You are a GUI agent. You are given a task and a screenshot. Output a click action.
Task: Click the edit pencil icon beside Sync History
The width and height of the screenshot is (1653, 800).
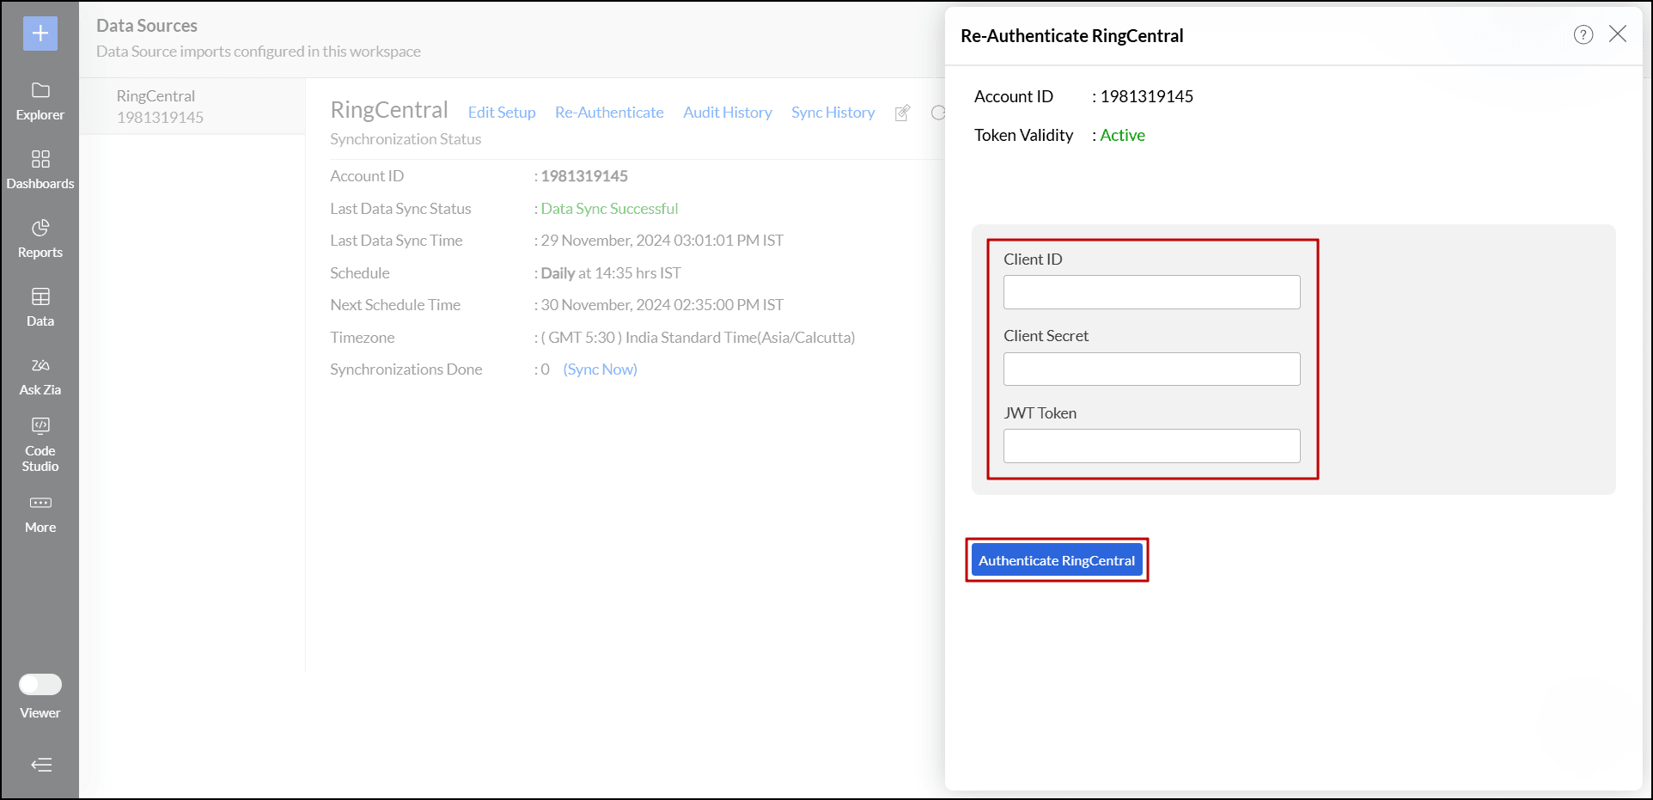click(902, 113)
